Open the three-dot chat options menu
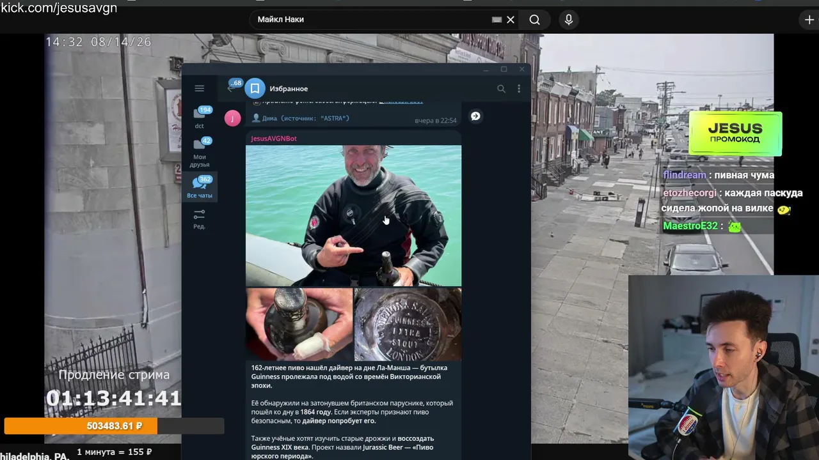This screenshot has width=819, height=460. pos(519,89)
